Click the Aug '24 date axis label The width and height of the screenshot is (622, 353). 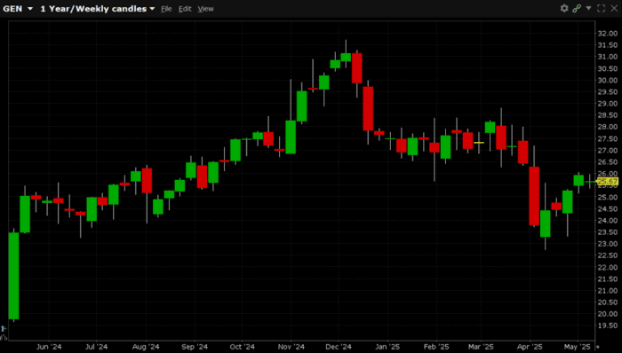146,347
